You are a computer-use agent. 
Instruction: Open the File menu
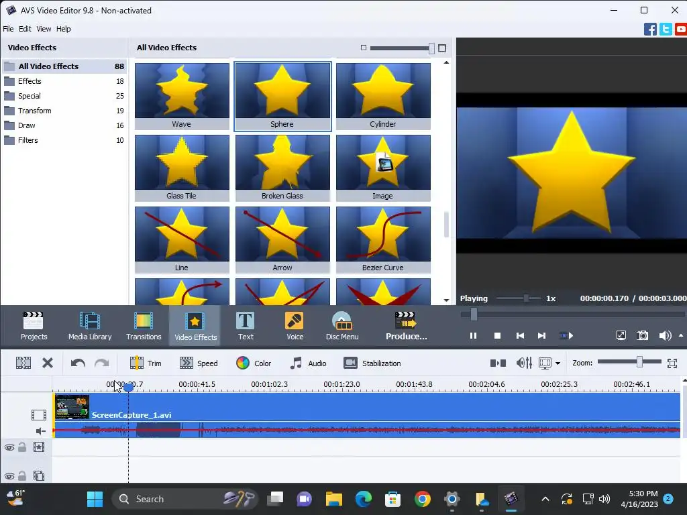8,29
